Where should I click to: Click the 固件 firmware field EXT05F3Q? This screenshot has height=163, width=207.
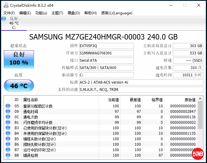tap(106, 46)
